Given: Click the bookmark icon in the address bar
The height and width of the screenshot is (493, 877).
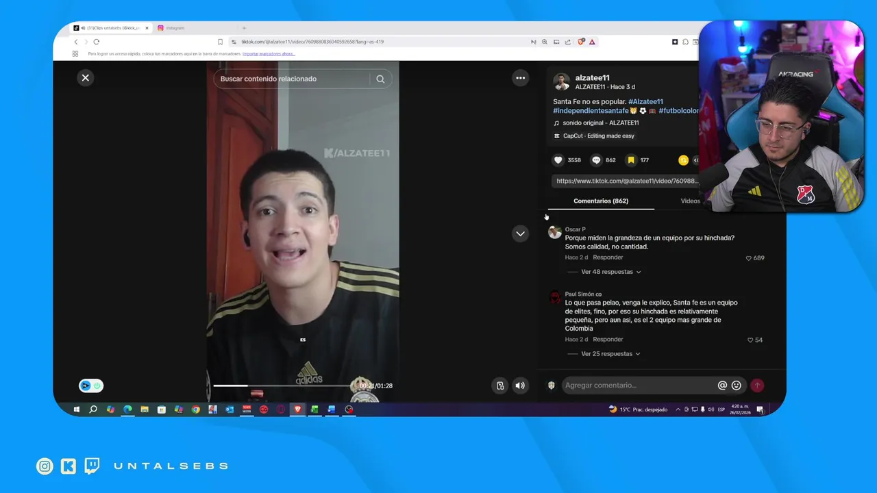Looking at the screenshot, I should coord(220,42).
